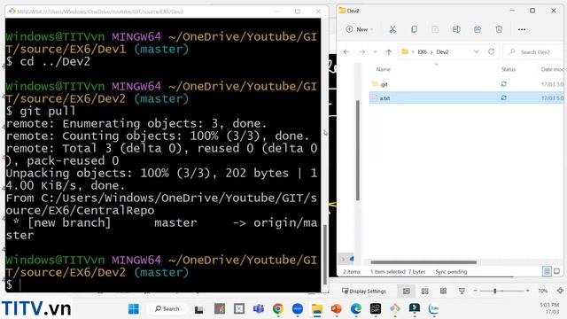The height and width of the screenshot is (319, 567).
Task: Click sync status icon of .git
Action: [503, 84]
